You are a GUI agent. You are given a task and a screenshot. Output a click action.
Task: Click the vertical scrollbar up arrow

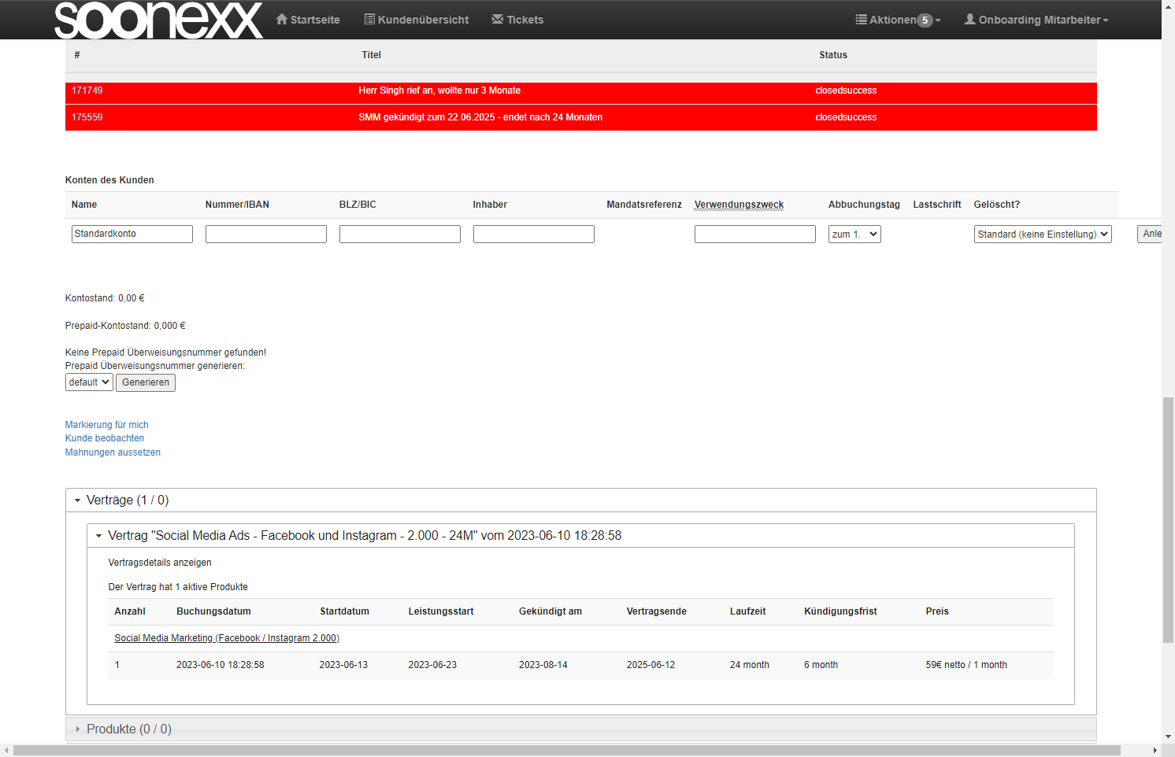click(x=1168, y=6)
